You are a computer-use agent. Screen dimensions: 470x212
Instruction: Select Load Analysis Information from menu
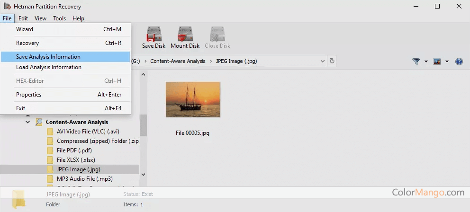pyautogui.click(x=49, y=67)
